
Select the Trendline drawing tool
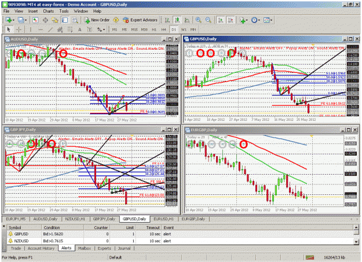(x=50, y=29)
